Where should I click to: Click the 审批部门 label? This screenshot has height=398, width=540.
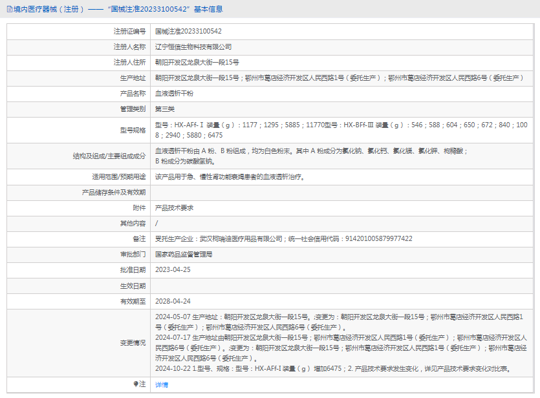(133, 254)
